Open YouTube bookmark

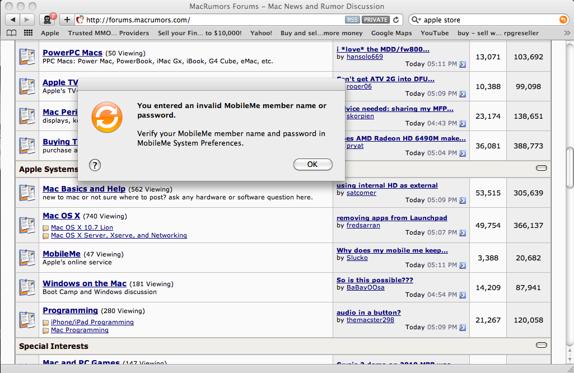point(435,33)
